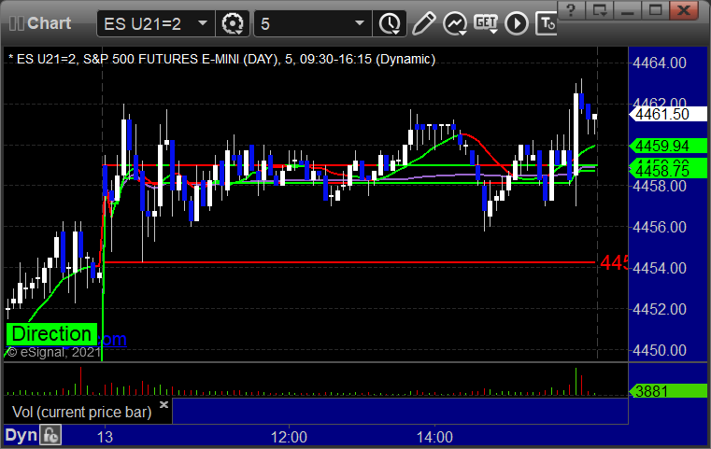Click the 4452.00 price axis label
Viewport: 711px width, 449px height.
pos(660,309)
